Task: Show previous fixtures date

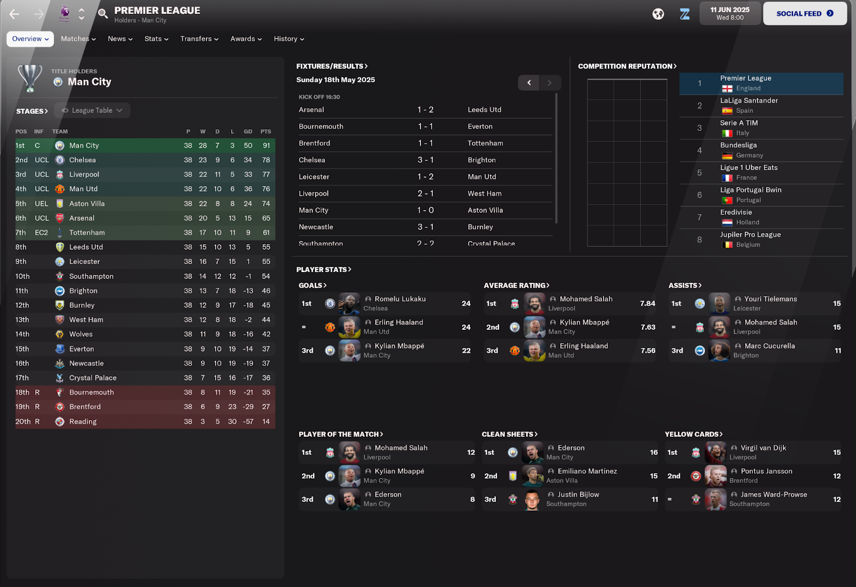Action: tap(529, 82)
